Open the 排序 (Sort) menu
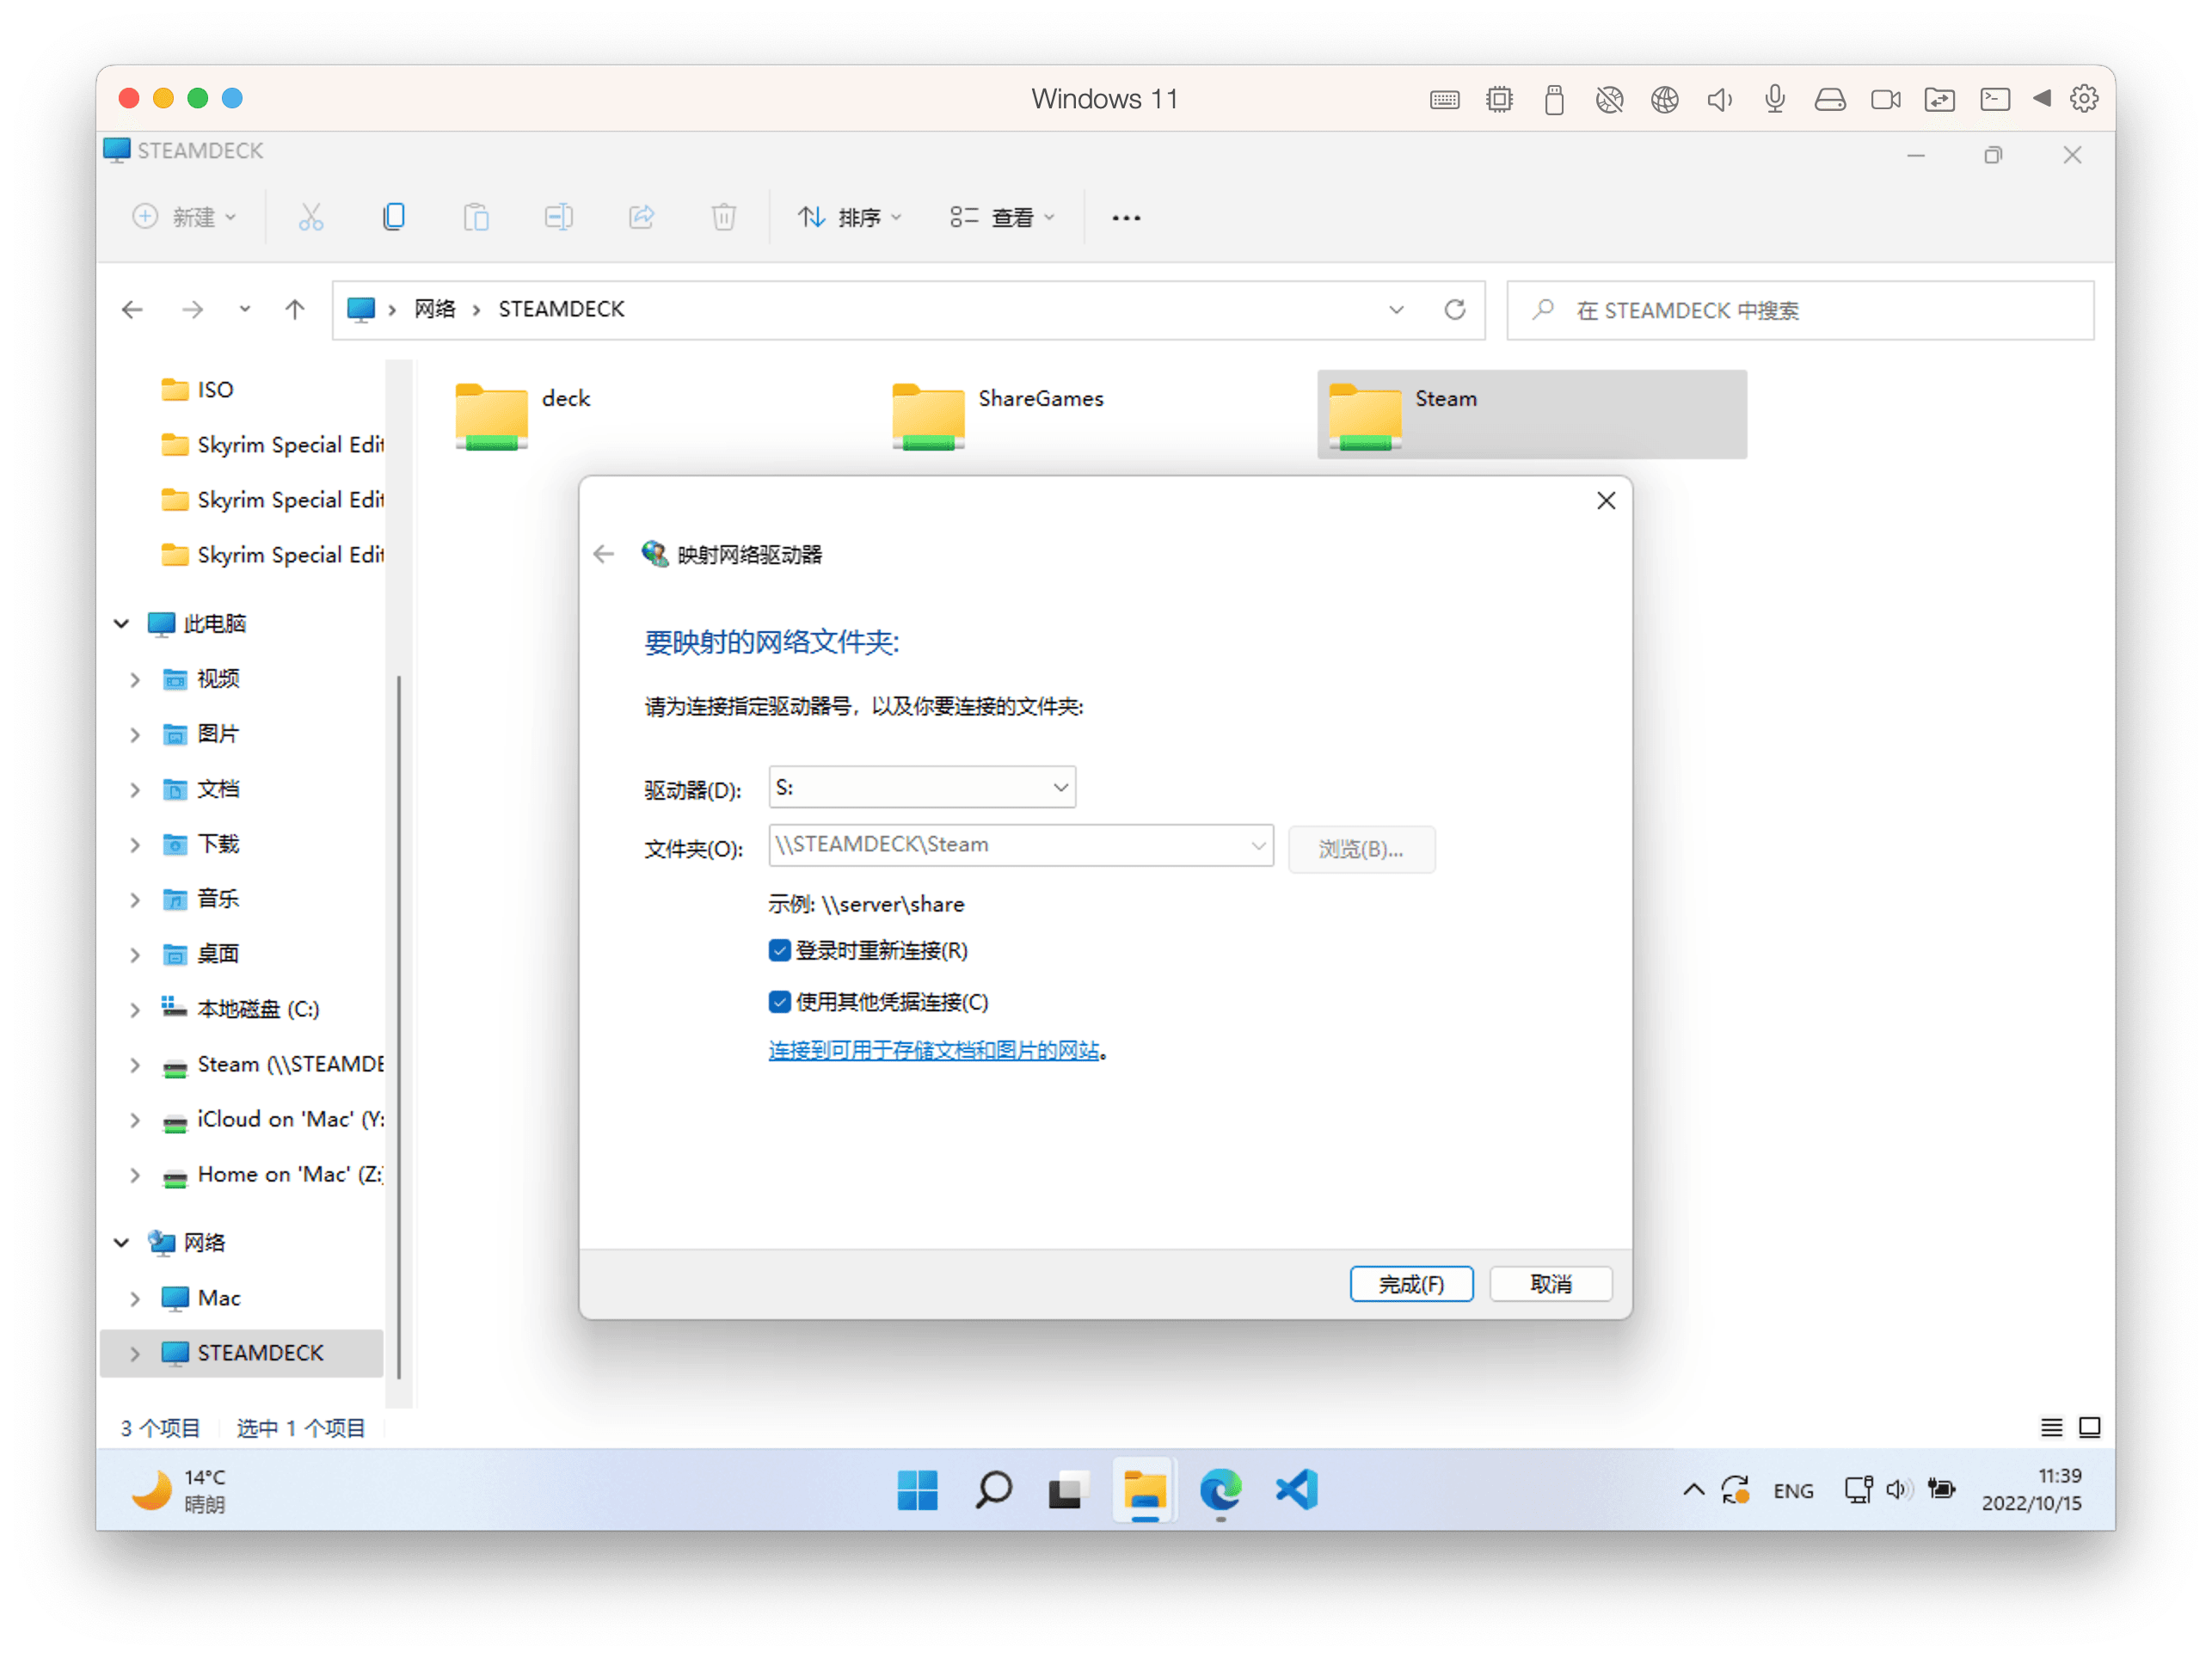Screen dimensions: 2212x1658 (x=850, y=217)
